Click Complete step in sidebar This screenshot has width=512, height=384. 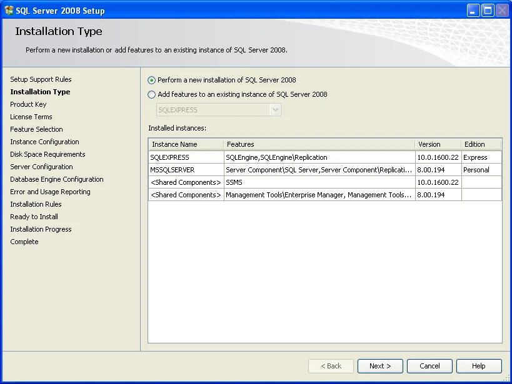24,242
